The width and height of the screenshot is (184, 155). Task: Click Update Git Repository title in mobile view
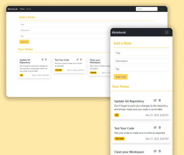coord(129,101)
